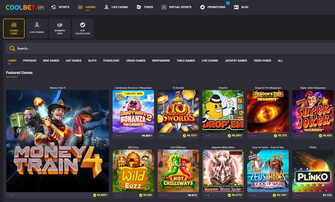Open the RTP Calculator tile
The height and width of the screenshot is (202, 335).
tap(83, 28)
